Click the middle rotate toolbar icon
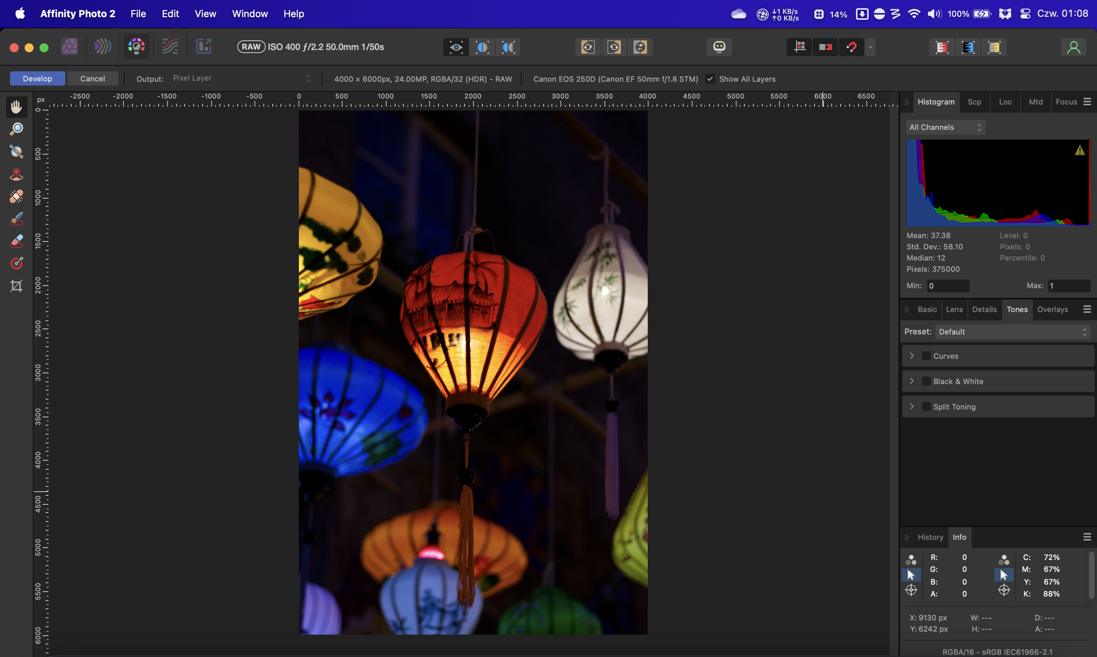1097x657 pixels. 614,47
